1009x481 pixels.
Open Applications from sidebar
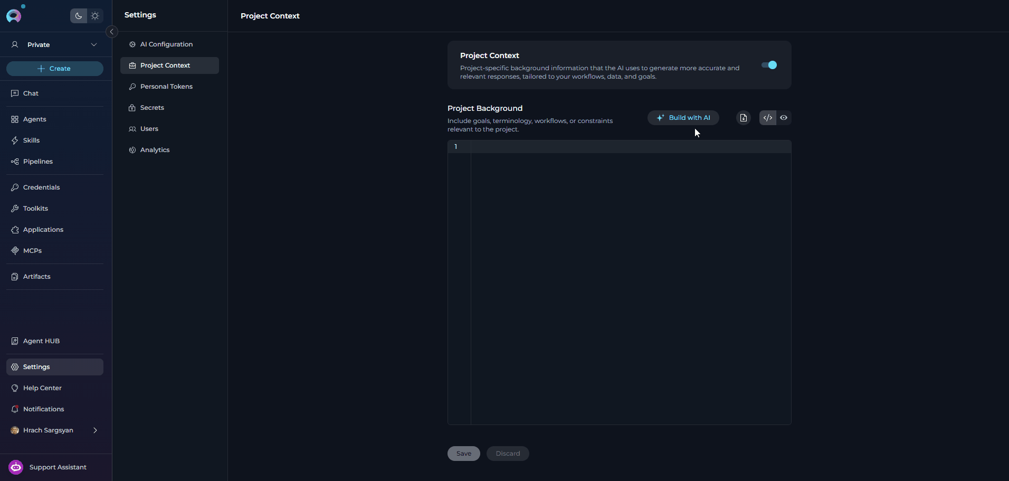[x=55, y=230]
